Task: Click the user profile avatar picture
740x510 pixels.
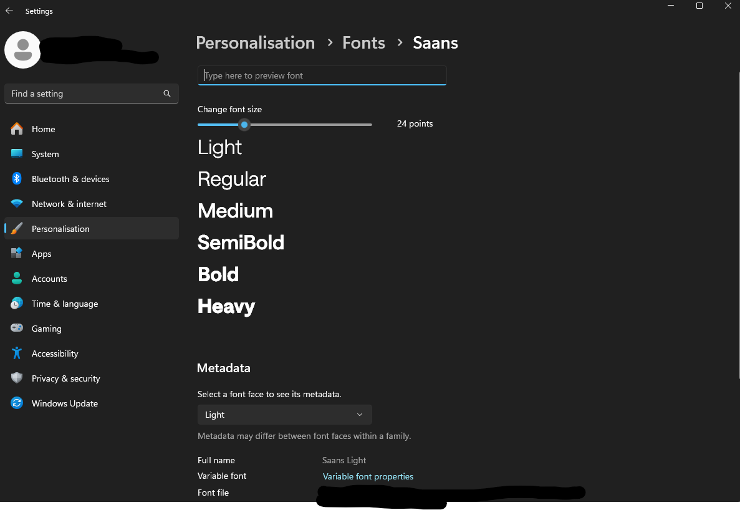Action: coord(22,50)
